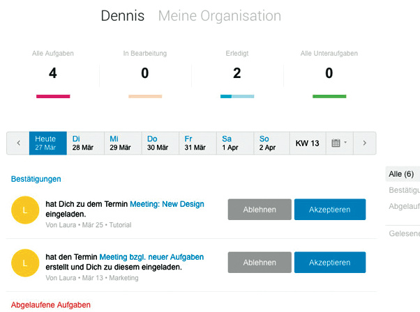
Task: Click the pink Alle Aufgaben progress bar
Action: [x=53, y=96]
